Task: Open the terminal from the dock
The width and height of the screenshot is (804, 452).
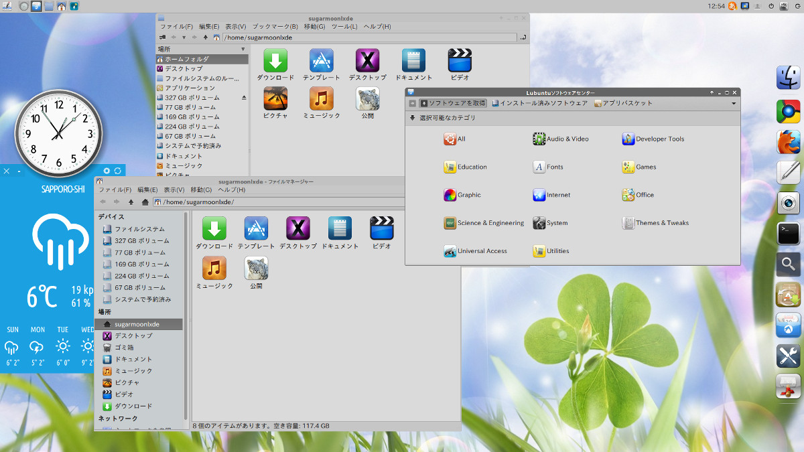Action: point(789,234)
